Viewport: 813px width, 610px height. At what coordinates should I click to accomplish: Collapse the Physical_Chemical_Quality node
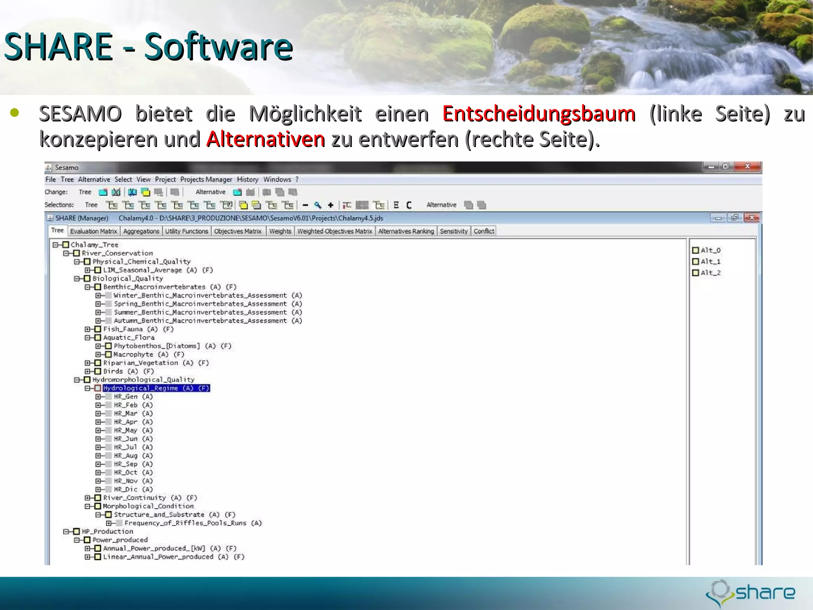click(77, 262)
